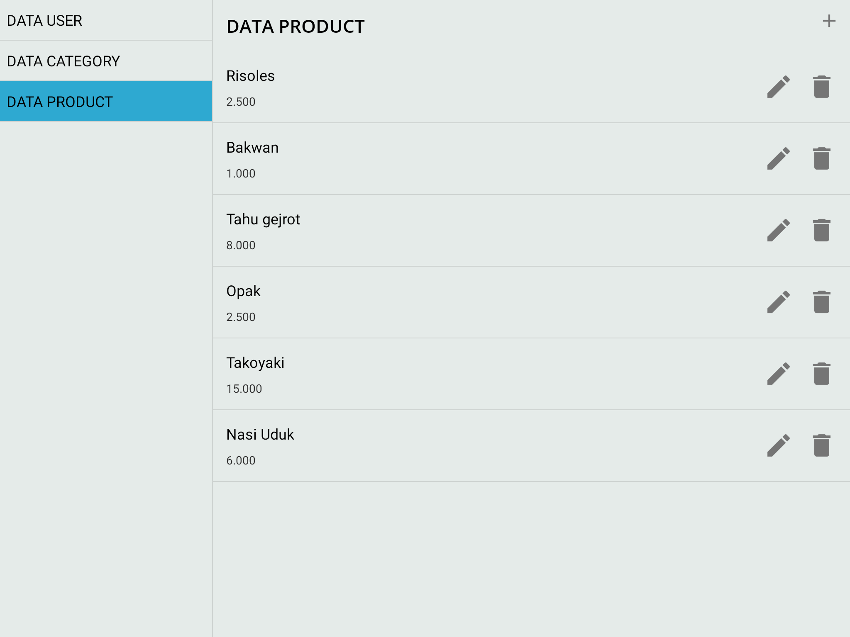This screenshot has width=850, height=637.
Task: Select the DATA PRODUCT menu item
Action: coord(106,102)
